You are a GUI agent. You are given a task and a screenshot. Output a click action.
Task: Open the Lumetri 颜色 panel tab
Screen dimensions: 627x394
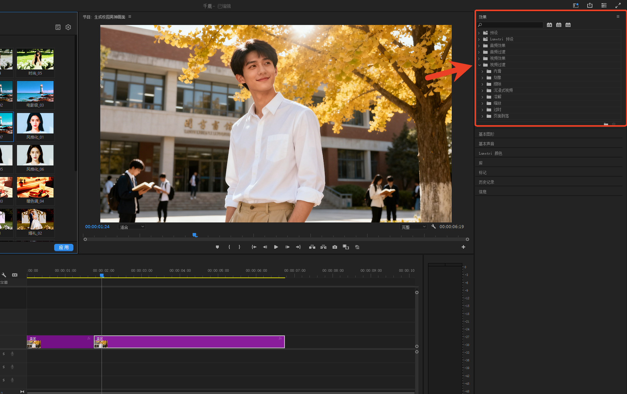[490, 153]
